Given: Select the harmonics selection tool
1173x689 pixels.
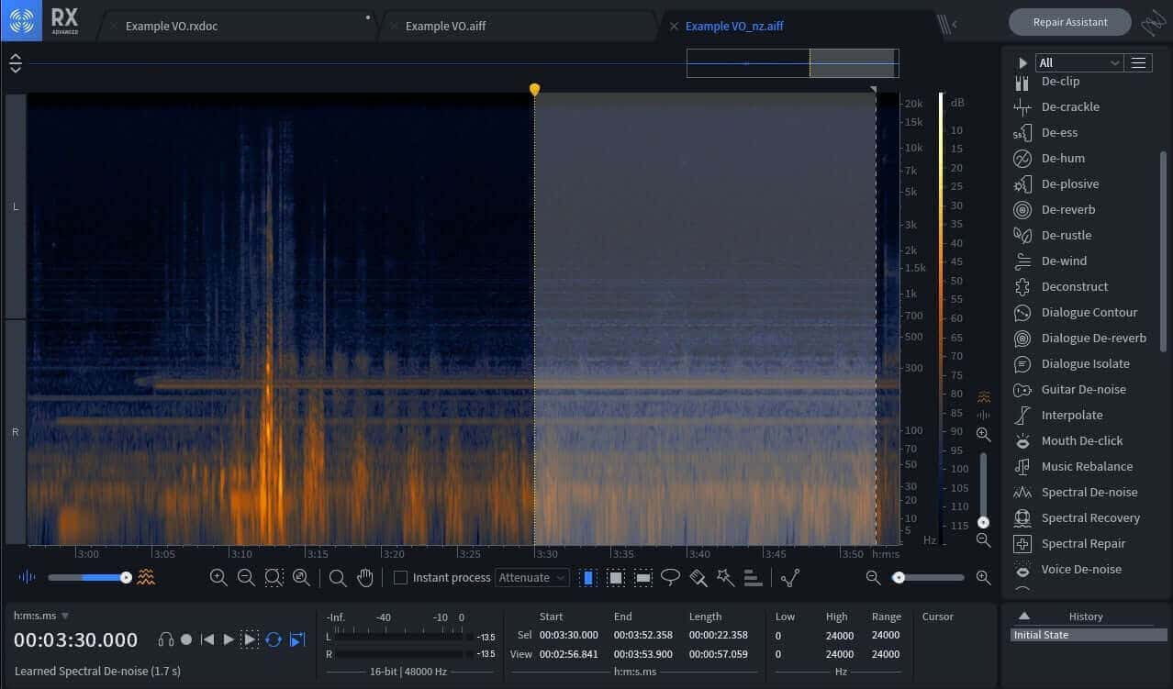Looking at the screenshot, I should [x=753, y=577].
